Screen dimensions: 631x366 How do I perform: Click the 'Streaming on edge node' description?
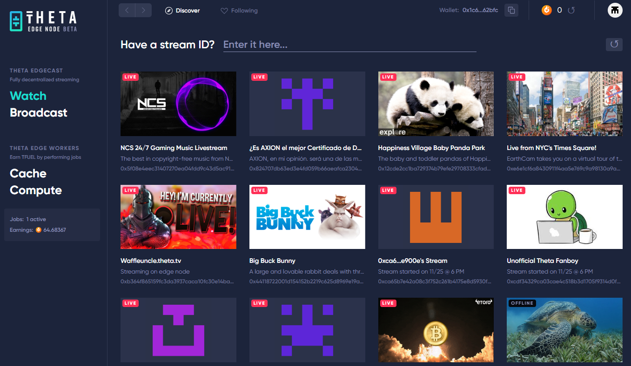pyautogui.click(x=155, y=272)
